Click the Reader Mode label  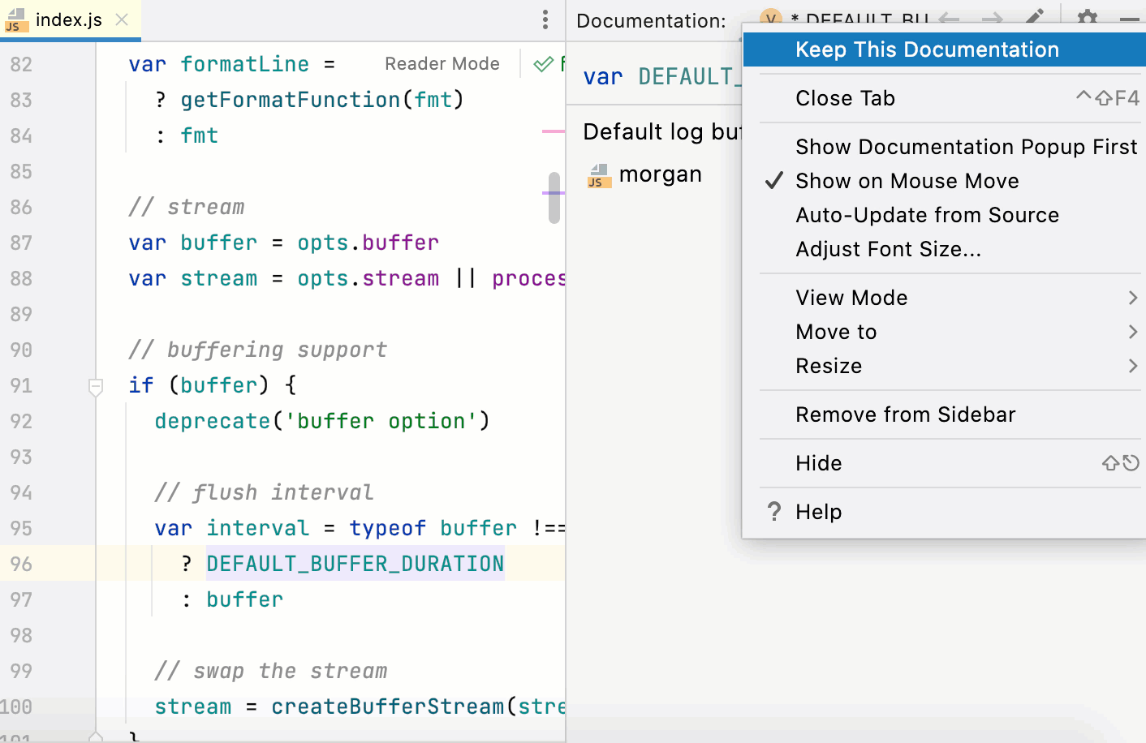coord(442,63)
